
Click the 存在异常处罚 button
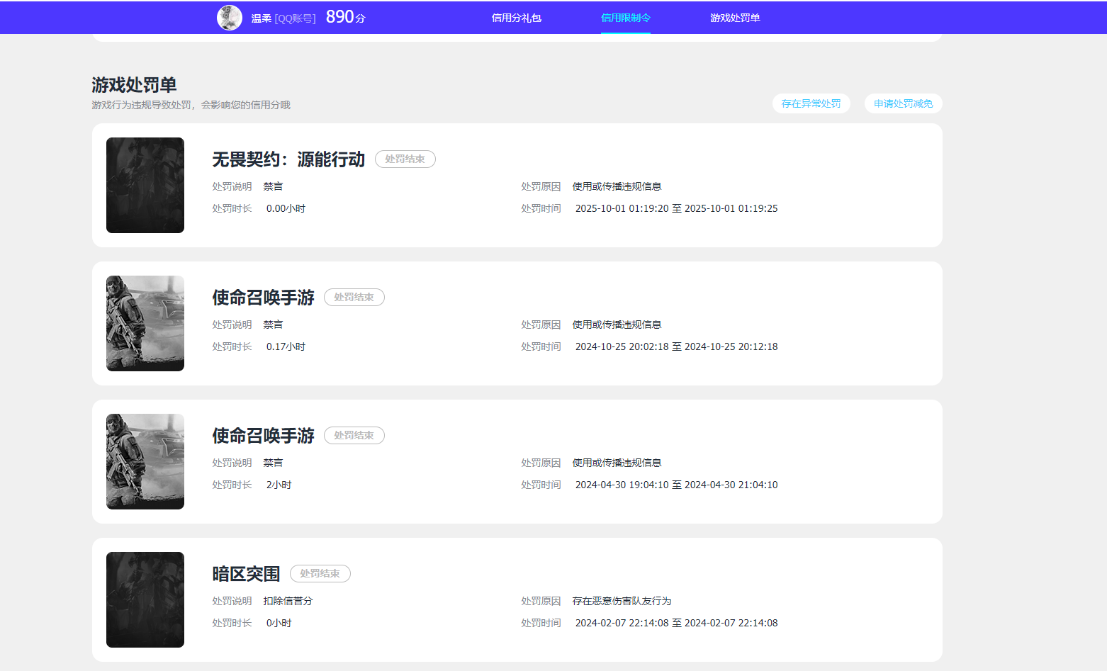click(x=811, y=103)
